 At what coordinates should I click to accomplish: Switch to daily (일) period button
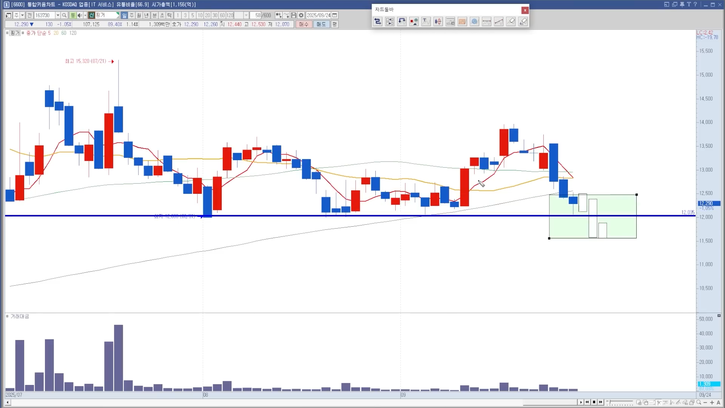(124, 15)
